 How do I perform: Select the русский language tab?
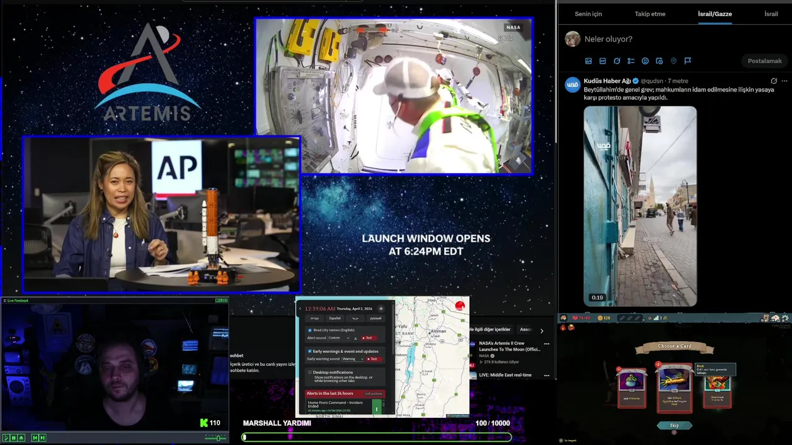[x=376, y=318]
